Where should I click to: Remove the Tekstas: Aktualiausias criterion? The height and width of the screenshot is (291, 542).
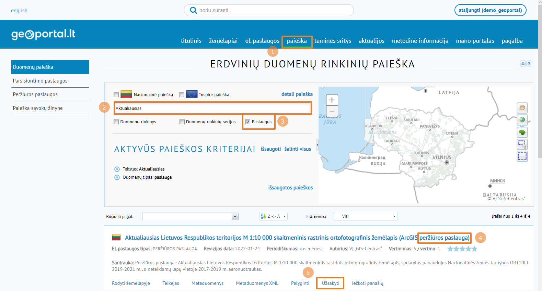pos(117,169)
